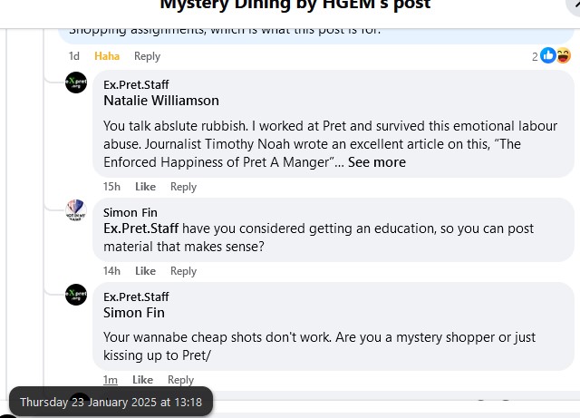
Task: Click Natalie Williamson mention link
Action: click(161, 101)
